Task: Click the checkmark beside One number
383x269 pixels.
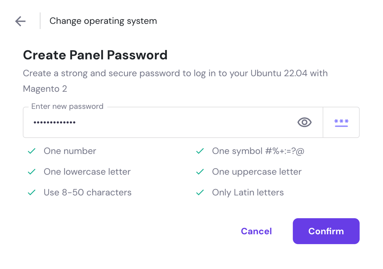Action: (31, 151)
